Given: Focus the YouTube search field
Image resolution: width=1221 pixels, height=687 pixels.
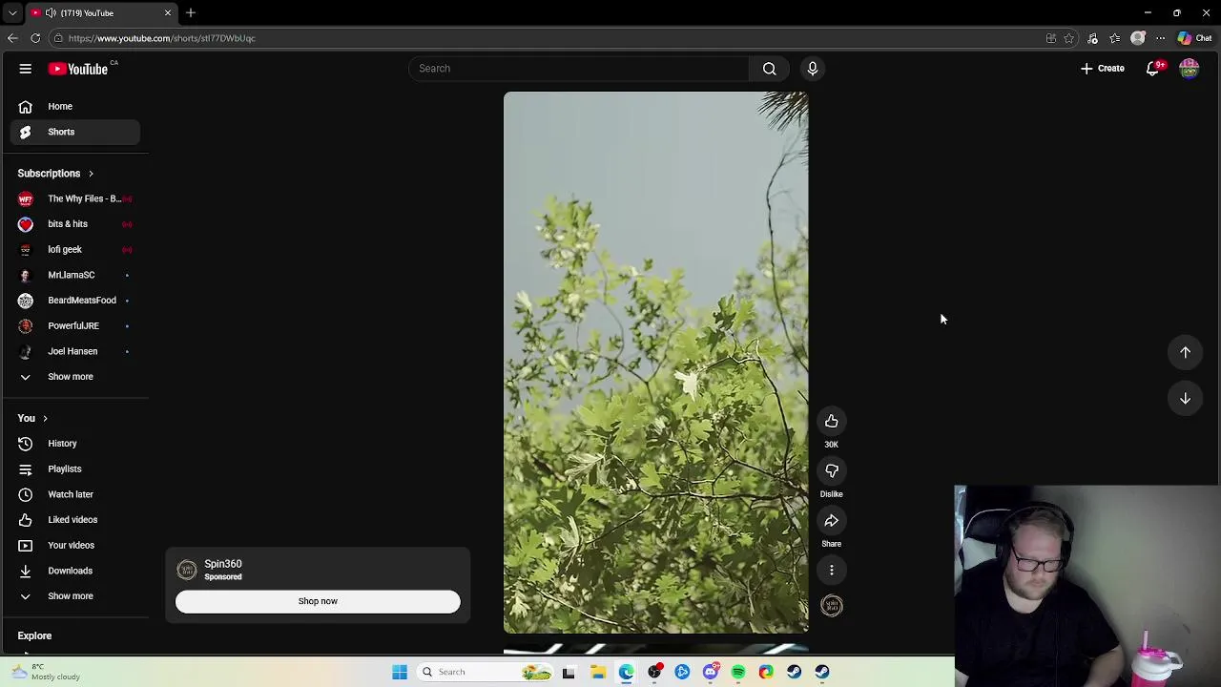Looking at the screenshot, I should [x=579, y=69].
